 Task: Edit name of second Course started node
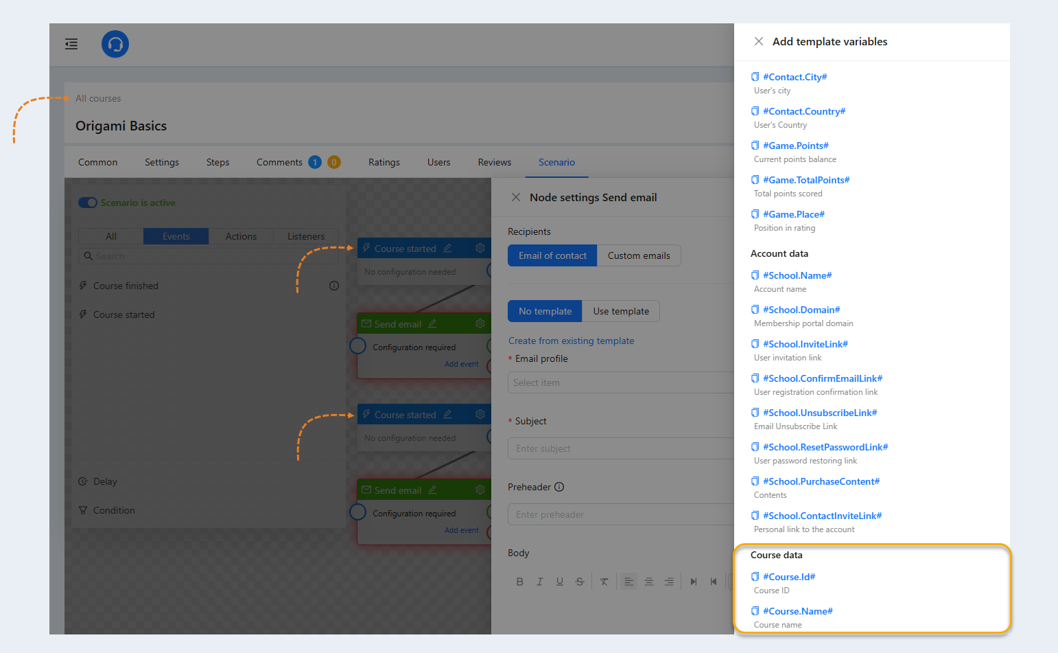(447, 414)
